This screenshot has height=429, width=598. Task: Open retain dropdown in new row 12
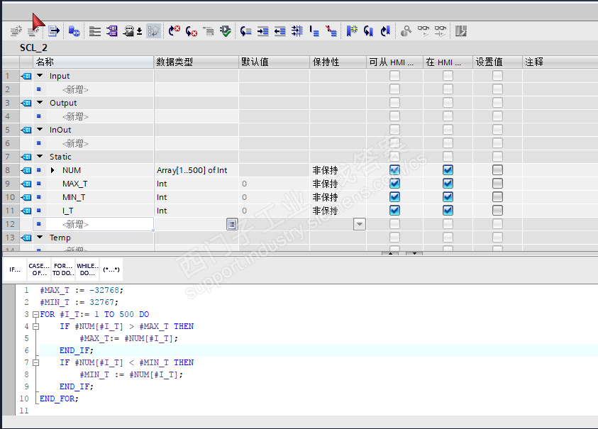[360, 224]
